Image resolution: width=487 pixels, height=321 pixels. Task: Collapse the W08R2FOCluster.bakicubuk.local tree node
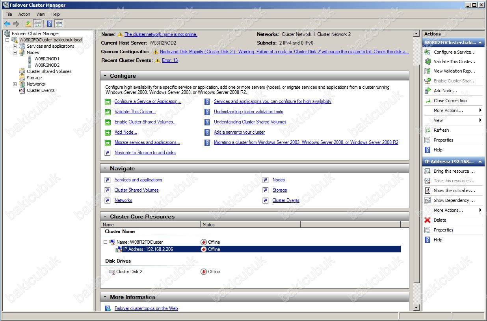7,40
